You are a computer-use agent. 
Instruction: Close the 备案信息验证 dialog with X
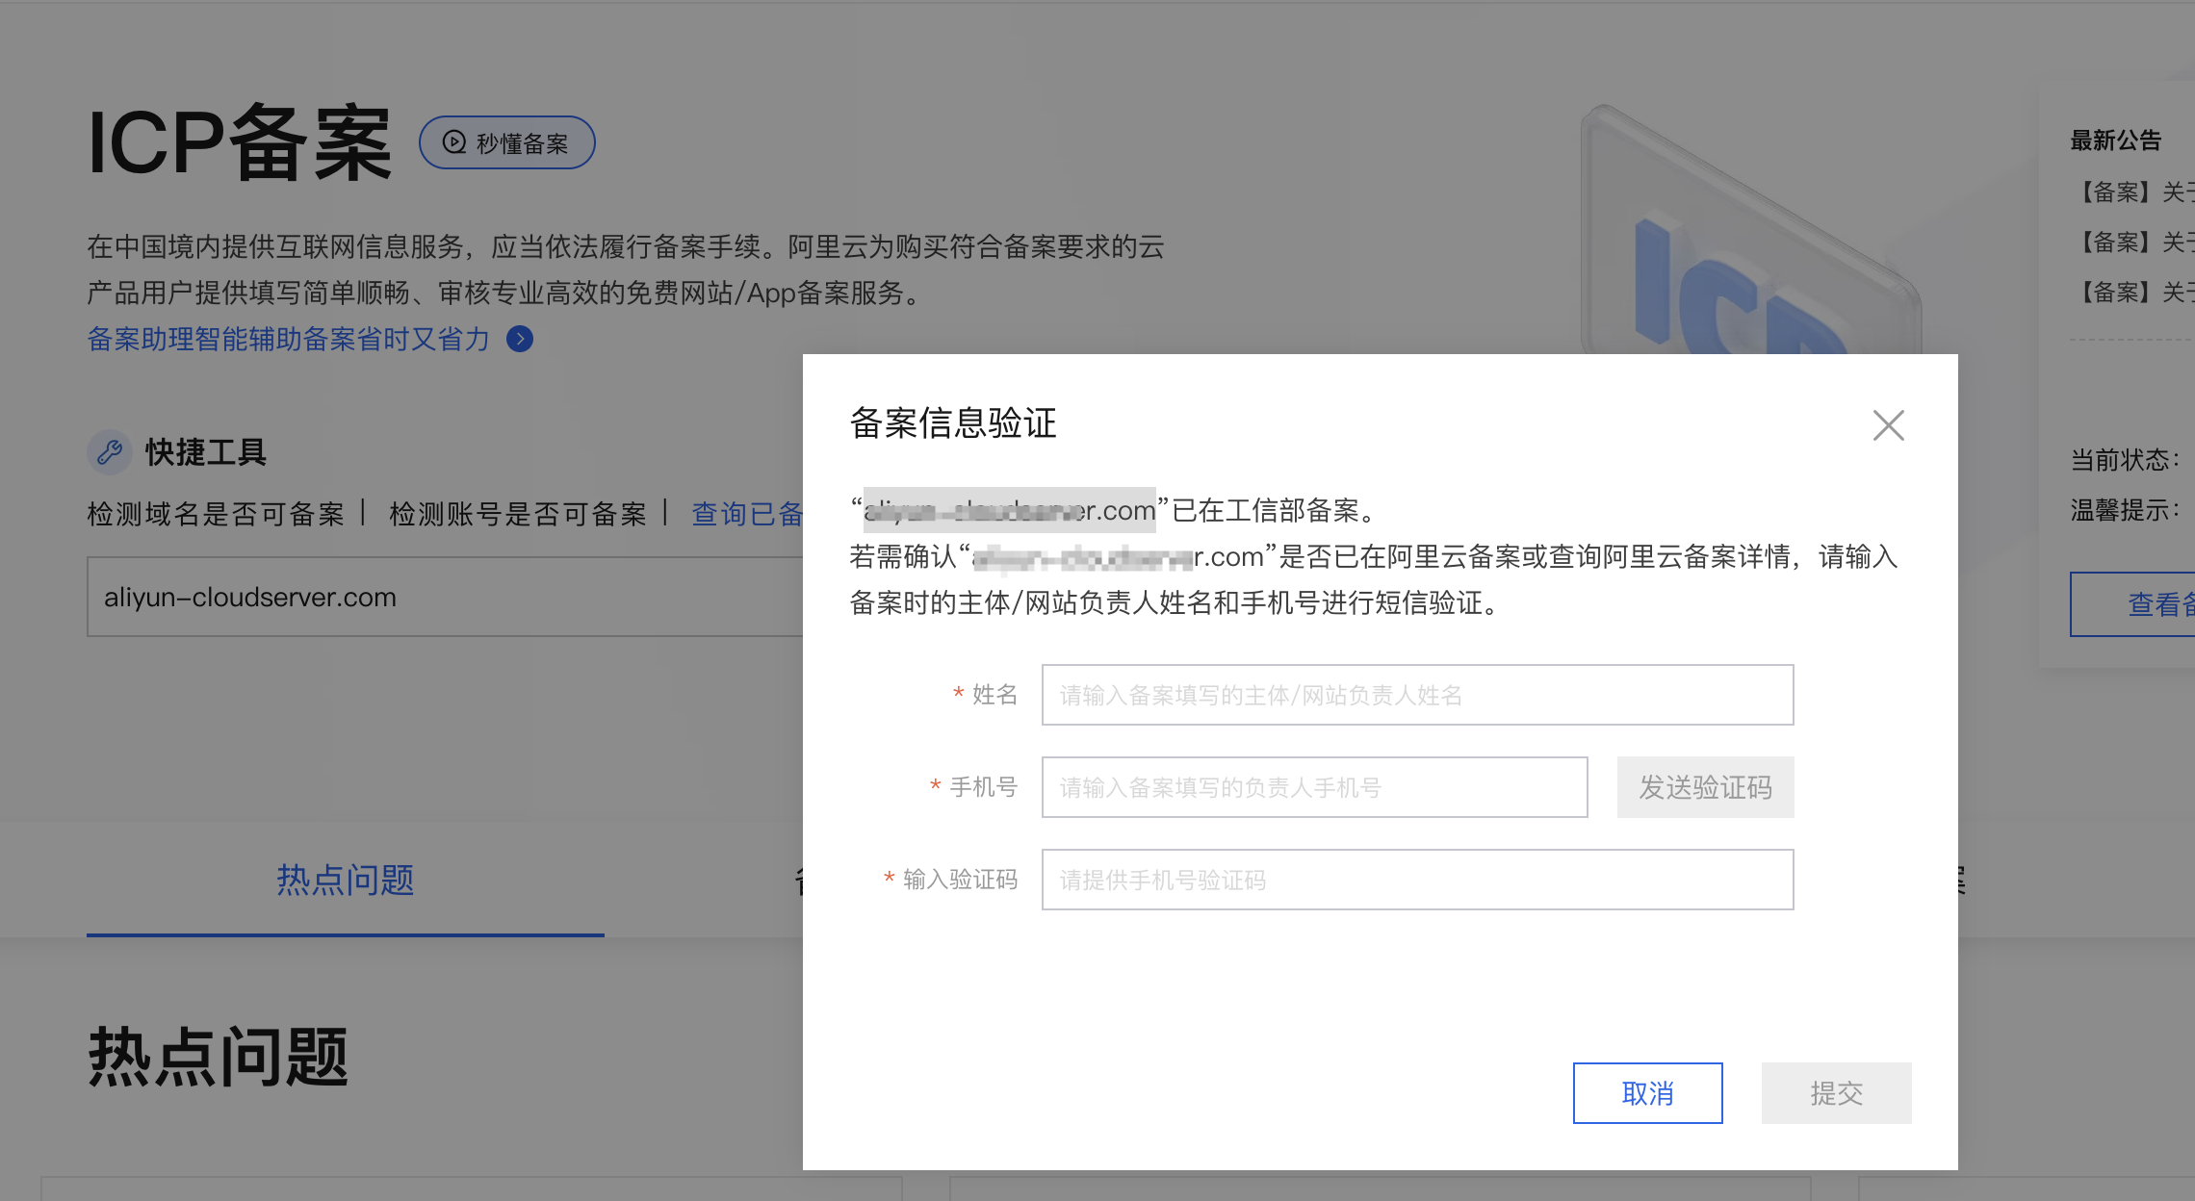(x=1888, y=424)
